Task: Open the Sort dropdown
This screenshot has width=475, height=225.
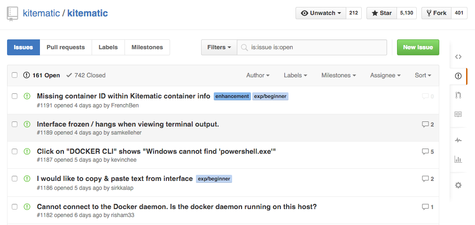Action: click(x=422, y=75)
